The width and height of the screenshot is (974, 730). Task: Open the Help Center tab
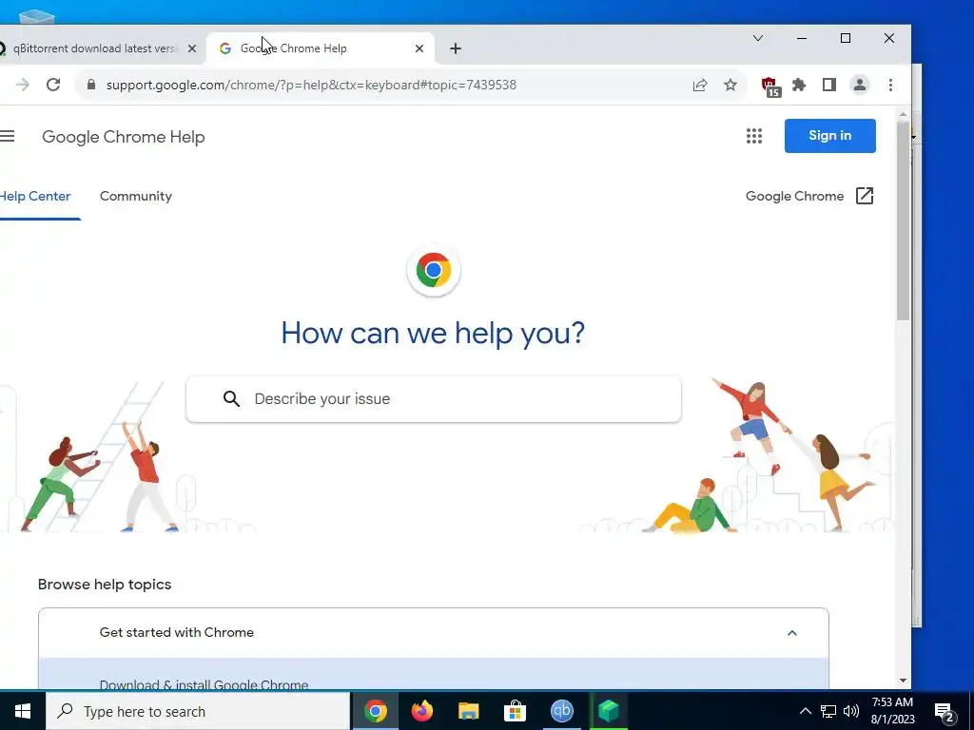pyautogui.click(x=35, y=196)
